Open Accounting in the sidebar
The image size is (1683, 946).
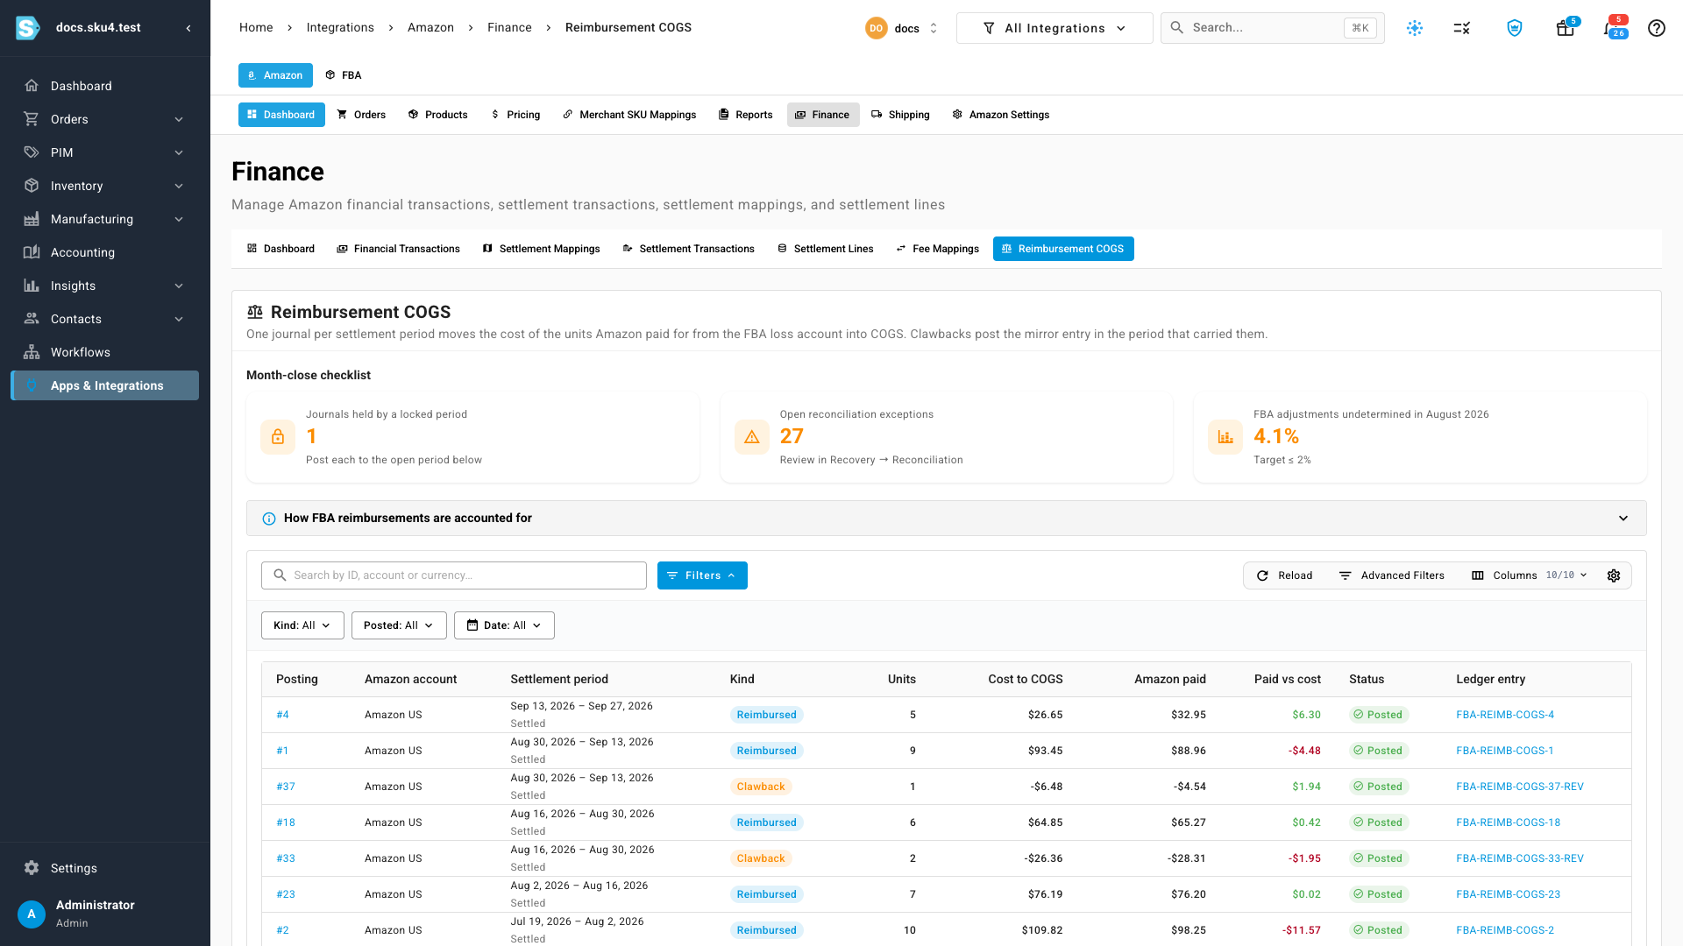click(x=105, y=252)
